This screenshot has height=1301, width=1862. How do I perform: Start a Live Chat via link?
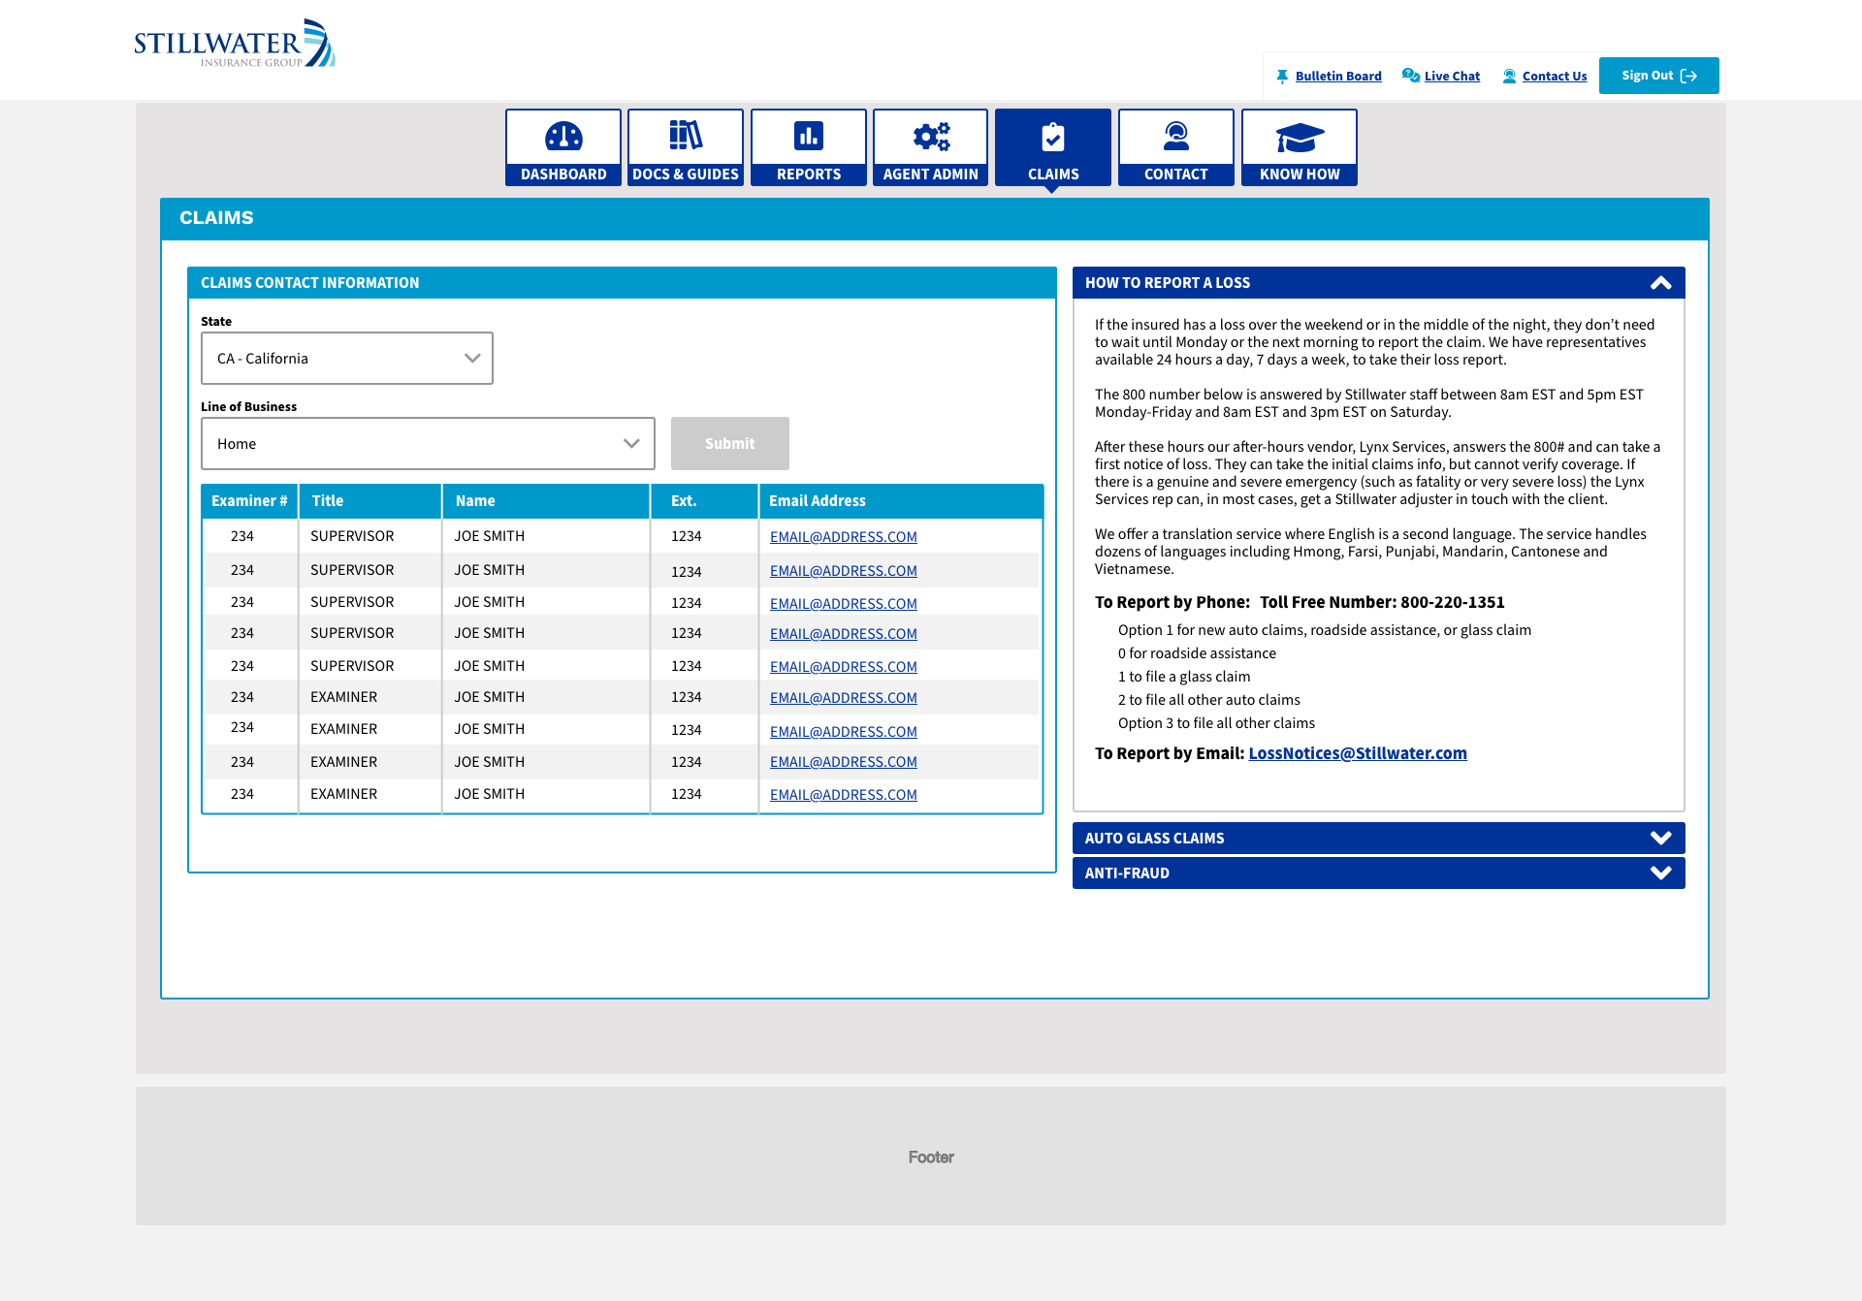1452,77
